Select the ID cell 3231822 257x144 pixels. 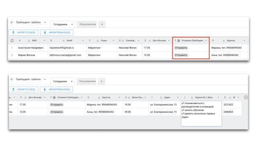pyautogui.click(x=232, y=105)
